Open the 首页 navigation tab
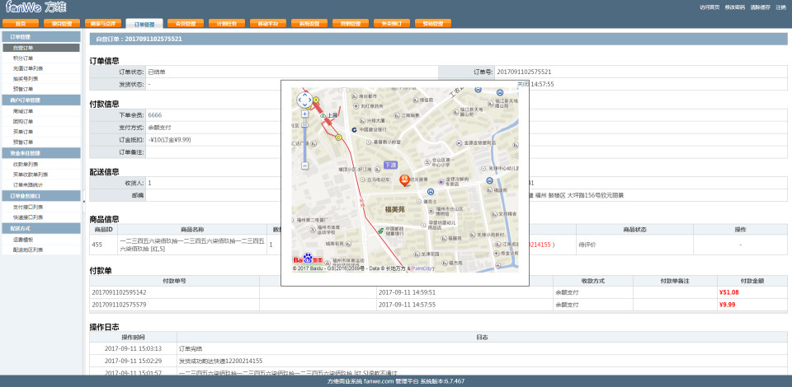Viewport: 792px width, 387px height. (x=21, y=24)
